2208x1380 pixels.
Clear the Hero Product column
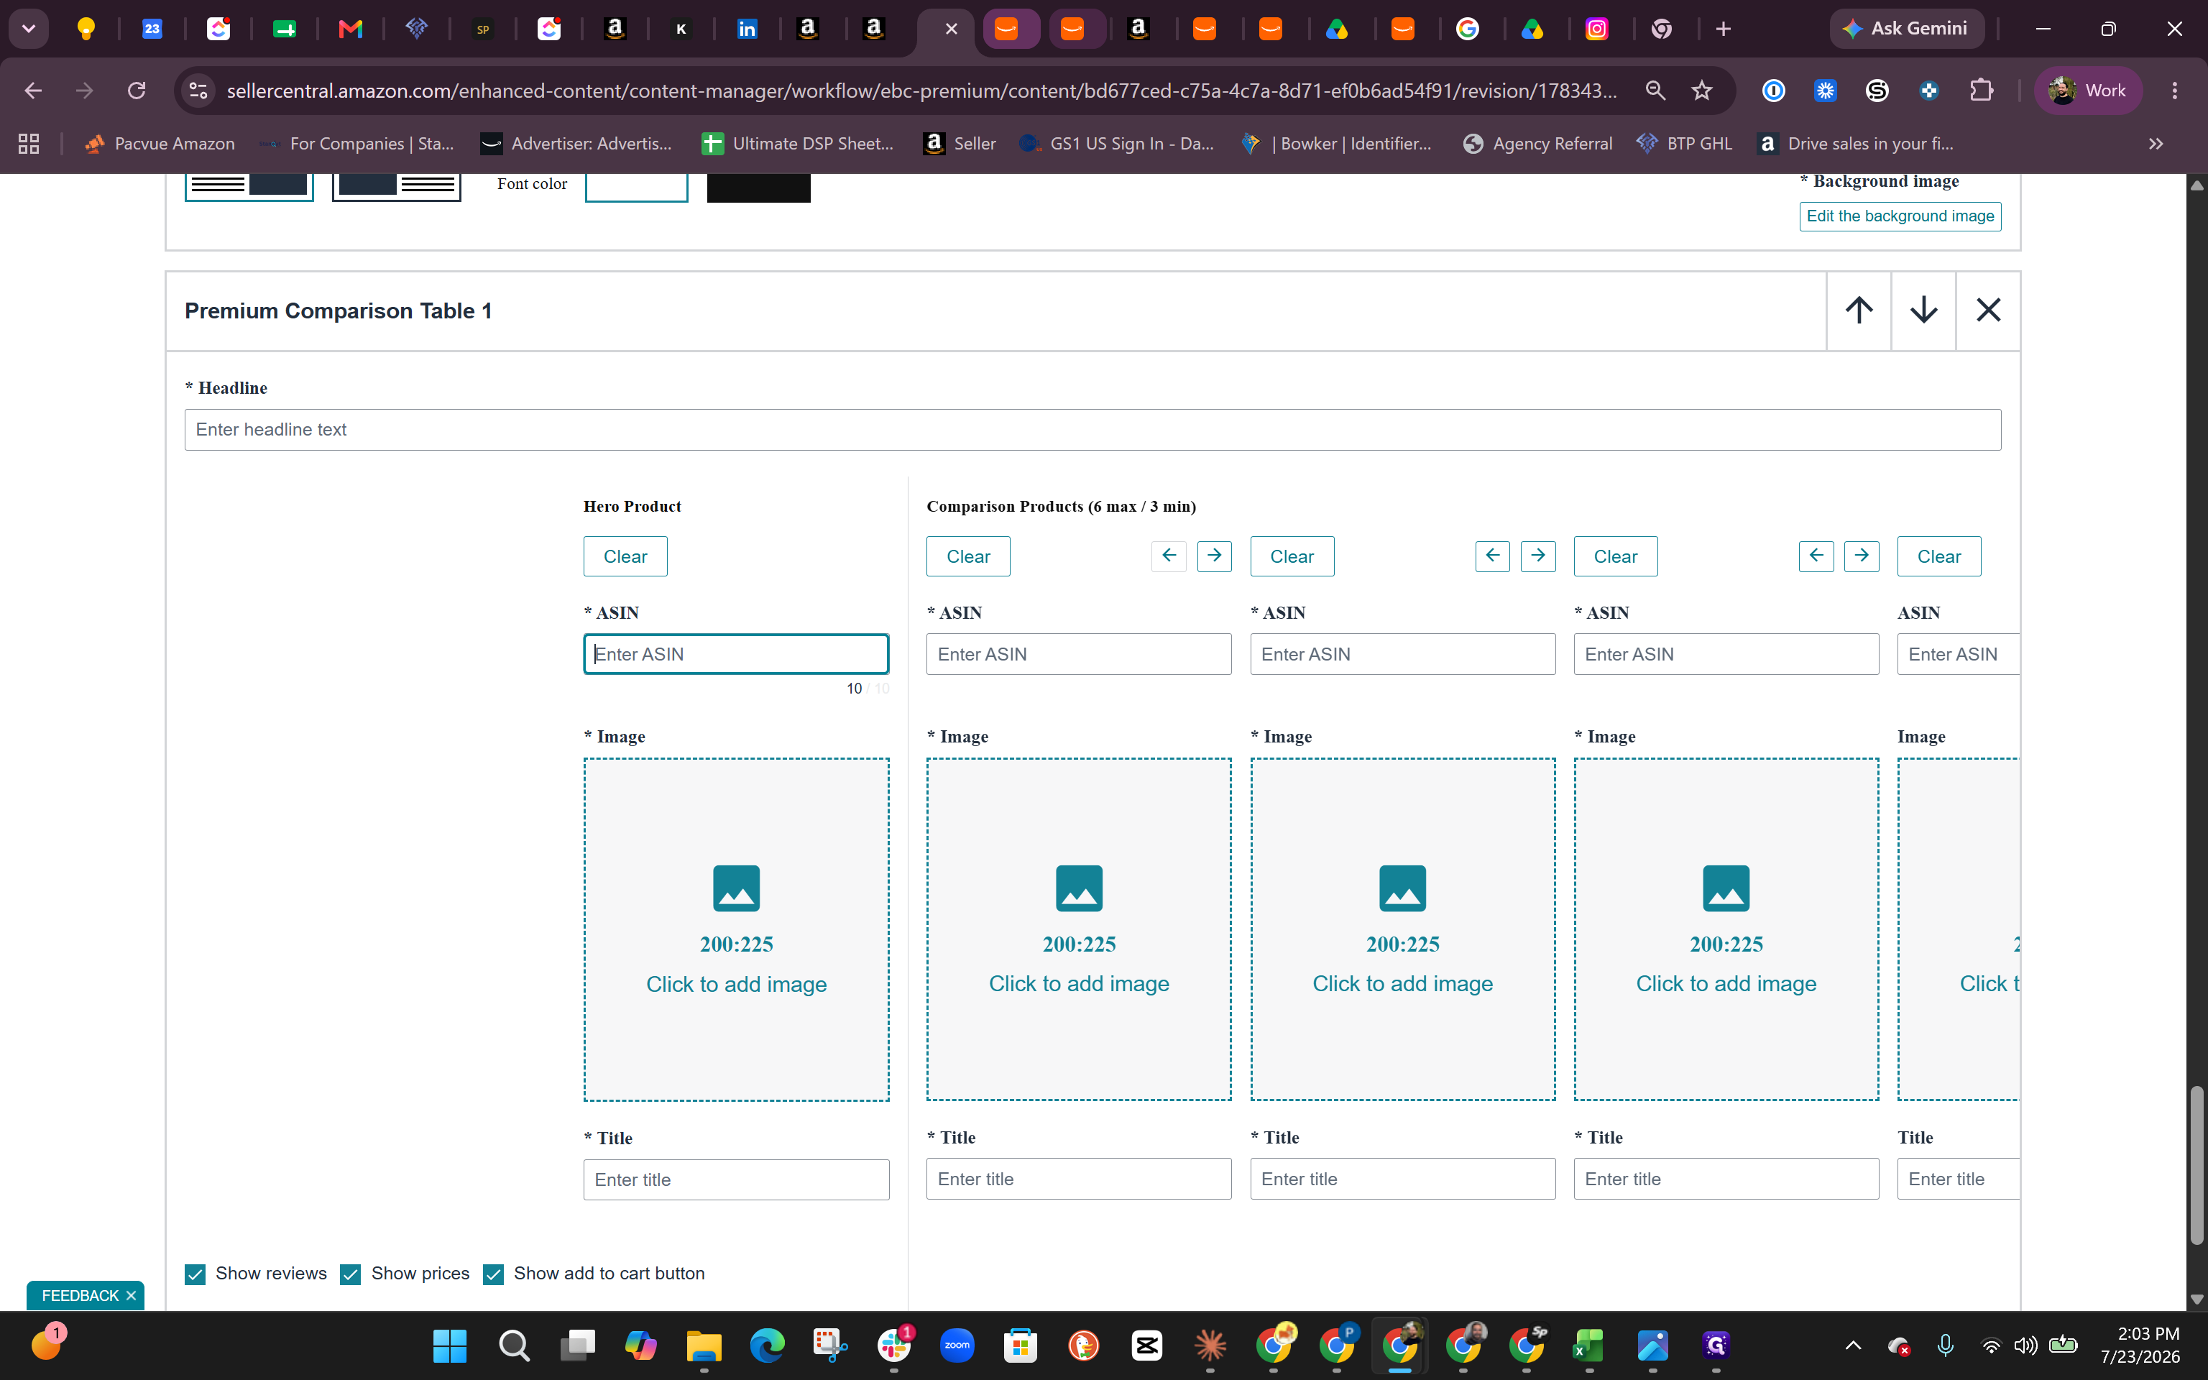[x=625, y=556]
